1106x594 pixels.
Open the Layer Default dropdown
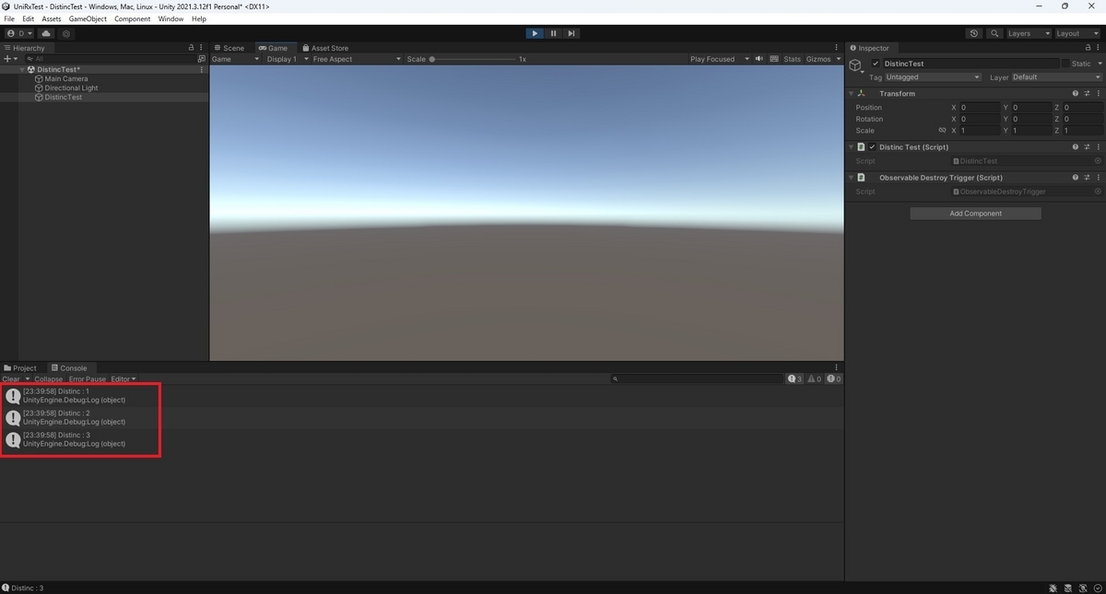coord(1056,77)
